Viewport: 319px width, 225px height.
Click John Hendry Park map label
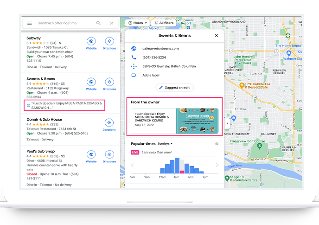[242, 60]
